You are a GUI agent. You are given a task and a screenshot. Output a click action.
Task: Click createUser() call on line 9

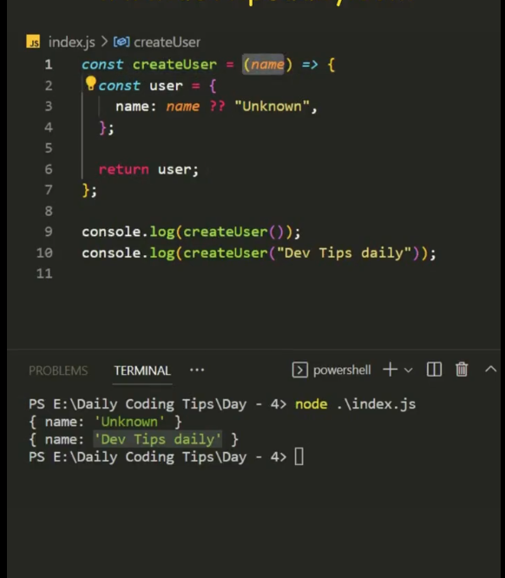[233, 232]
